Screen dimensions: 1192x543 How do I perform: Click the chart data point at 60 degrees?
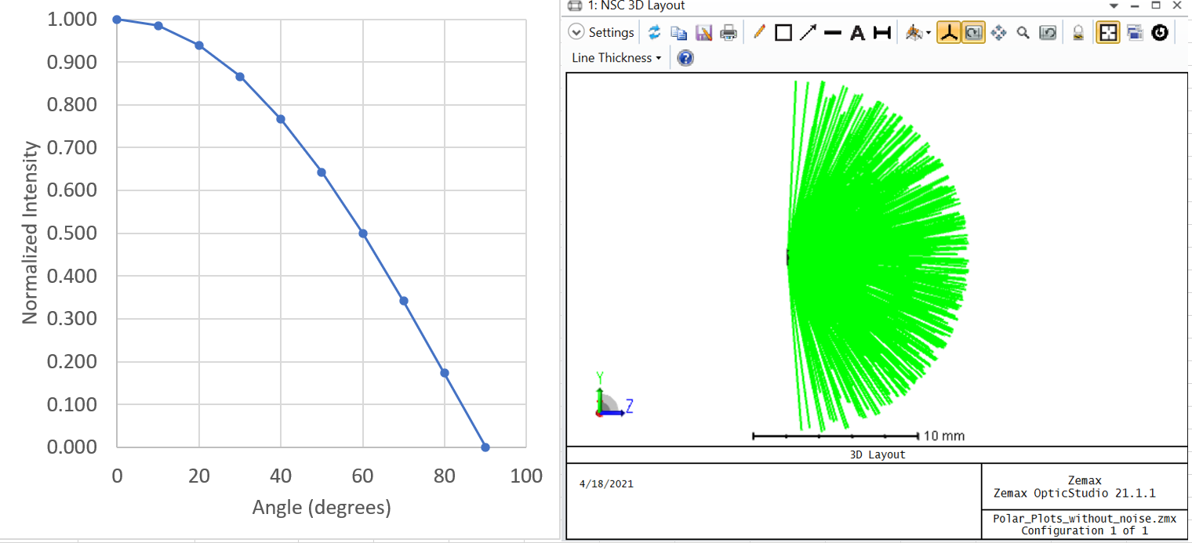pos(363,233)
